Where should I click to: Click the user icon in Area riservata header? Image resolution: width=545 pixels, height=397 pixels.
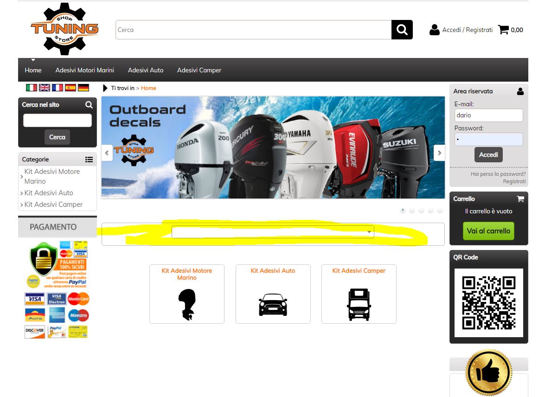pyautogui.click(x=520, y=91)
